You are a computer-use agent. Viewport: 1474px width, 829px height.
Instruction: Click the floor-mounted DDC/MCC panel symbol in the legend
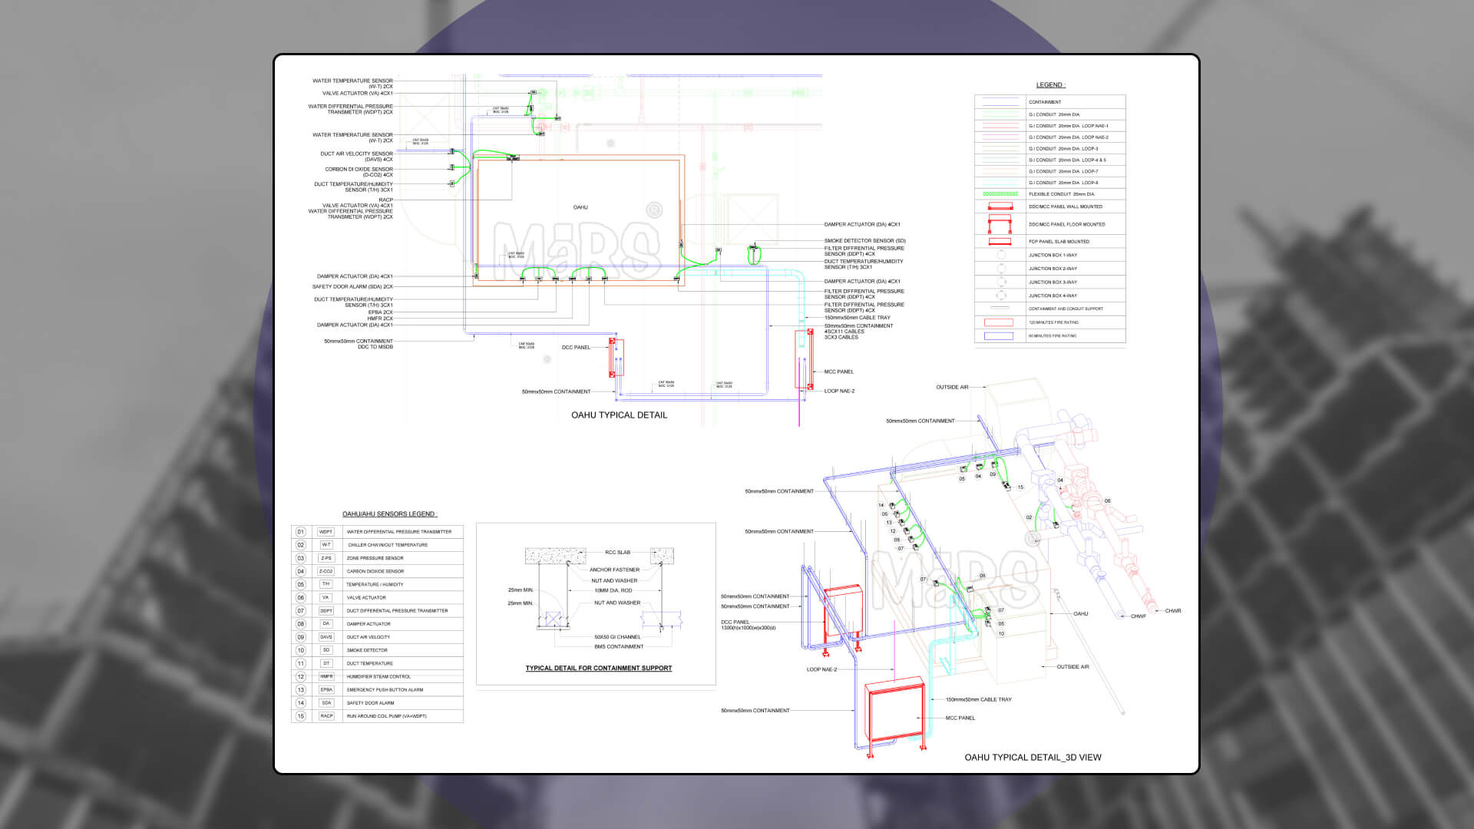click(x=1000, y=224)
